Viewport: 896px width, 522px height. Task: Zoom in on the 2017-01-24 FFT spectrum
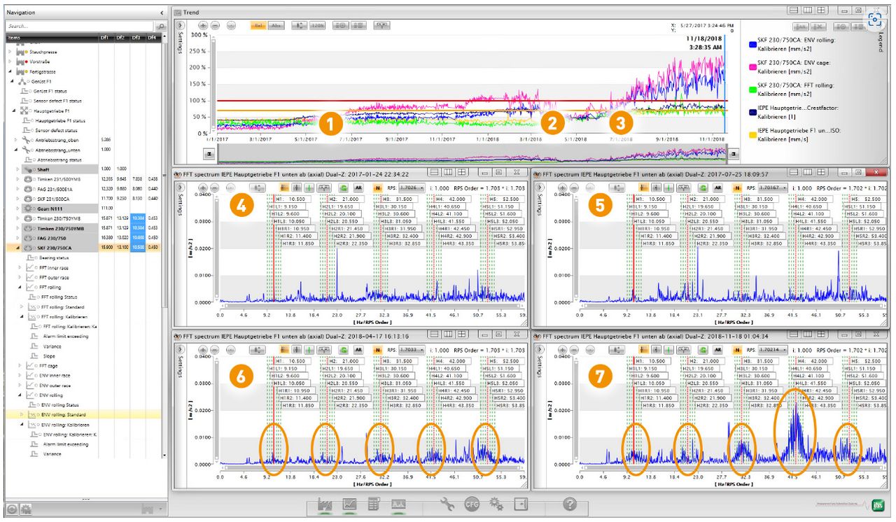click(x=203, y=188)
